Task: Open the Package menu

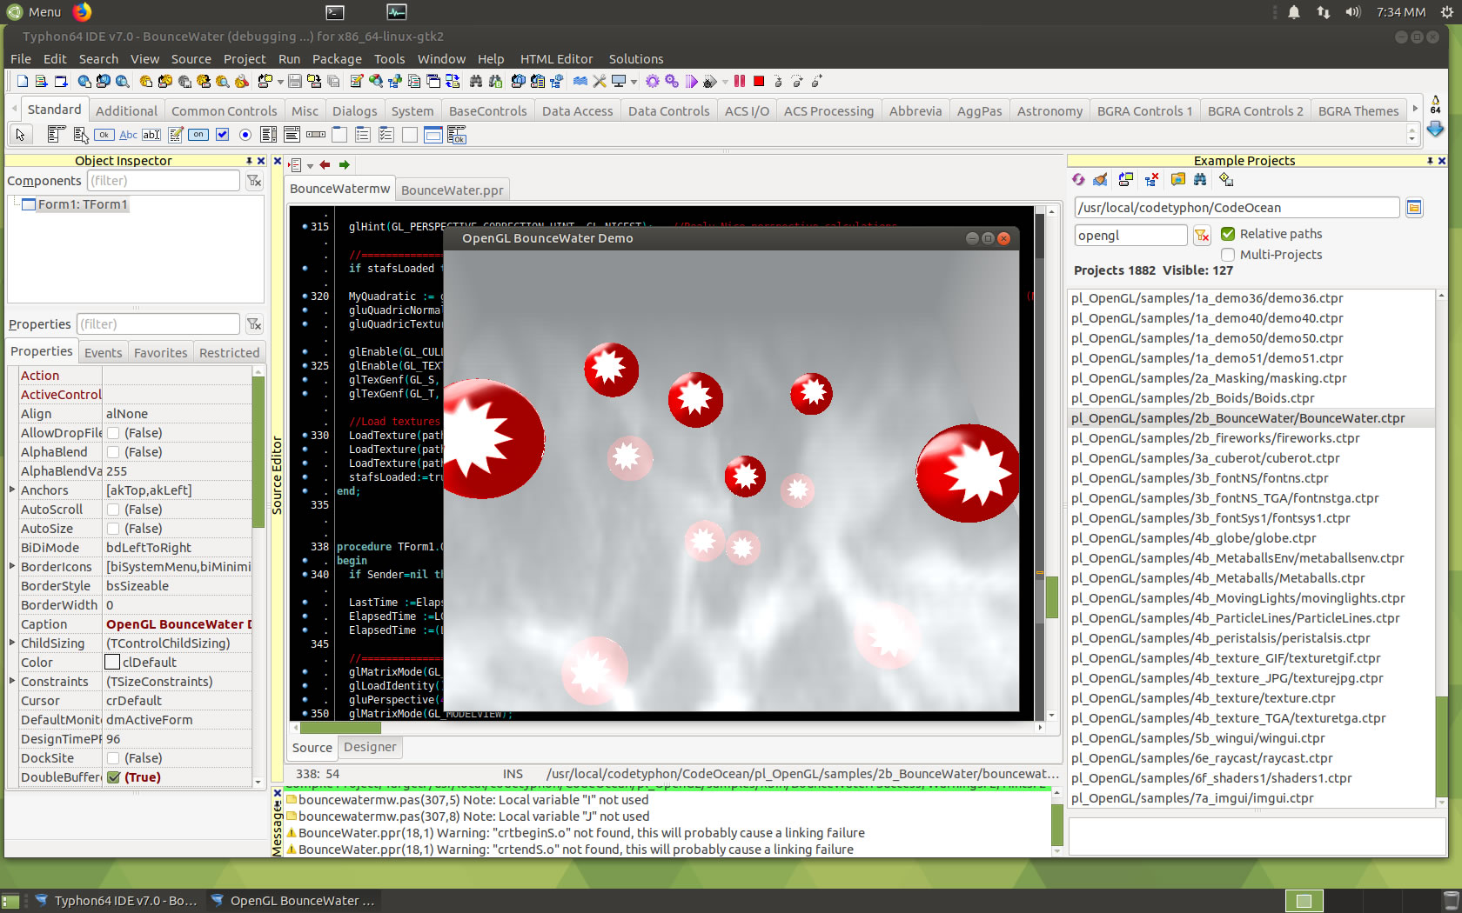Action: (337, 59)
